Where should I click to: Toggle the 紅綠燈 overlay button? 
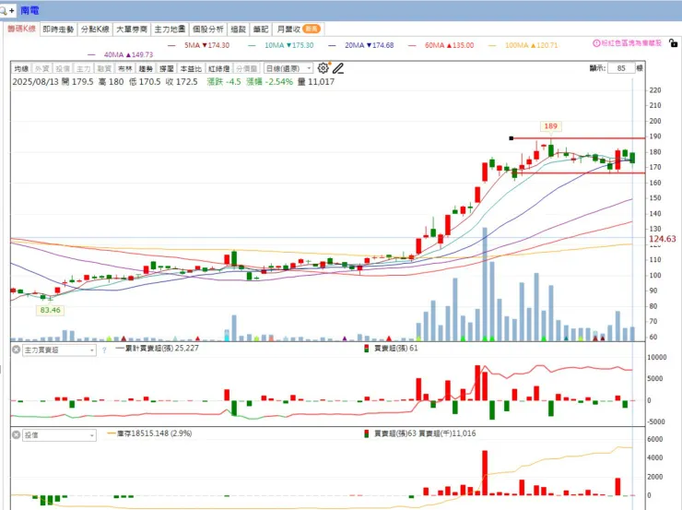pyautogui.click(x=218, y=69)
